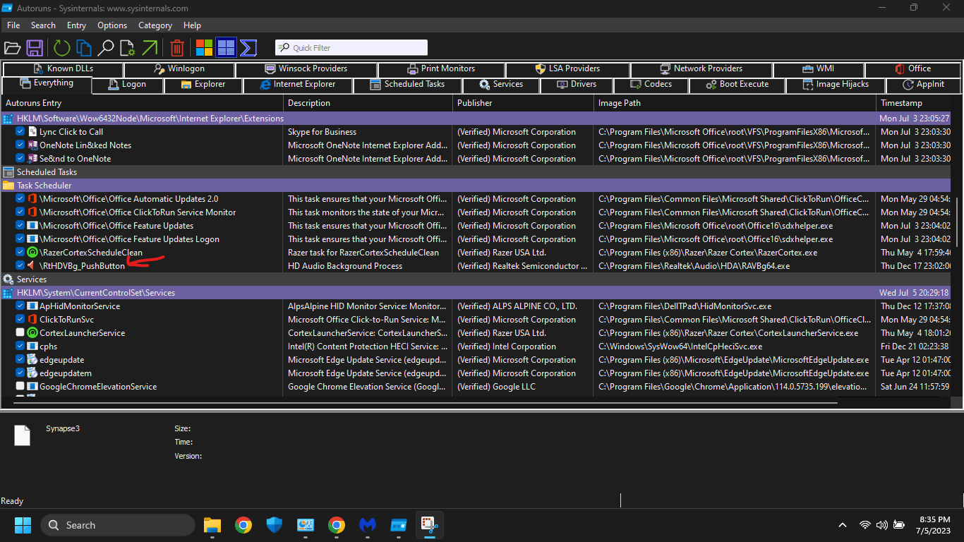Screen dimensions: 964x542
Task: Open File Explorer from the taskbar
Action: pyautogui.click(x=212, y=525)
